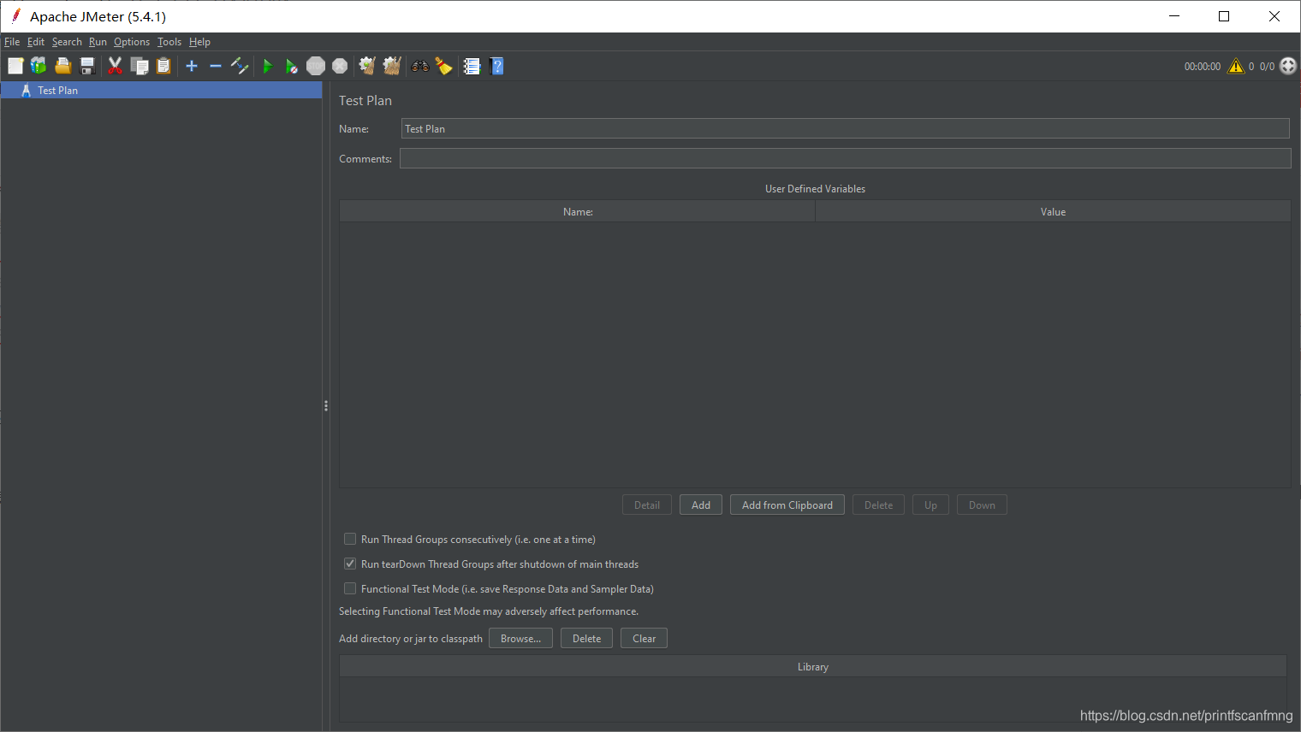Click the Name input field

[x=845, y=128]
